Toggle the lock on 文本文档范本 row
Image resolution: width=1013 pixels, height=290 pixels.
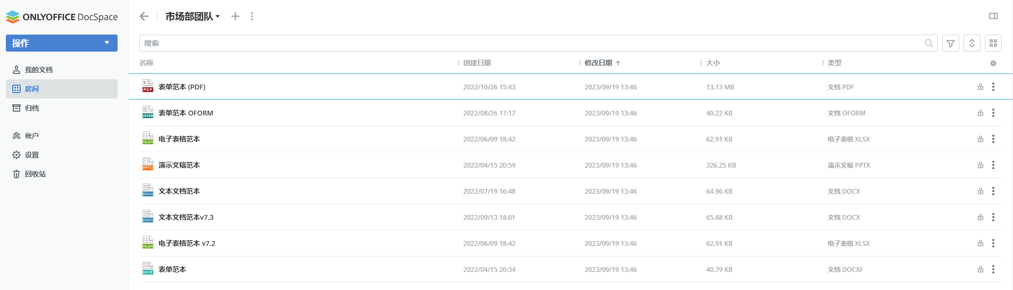980,191
